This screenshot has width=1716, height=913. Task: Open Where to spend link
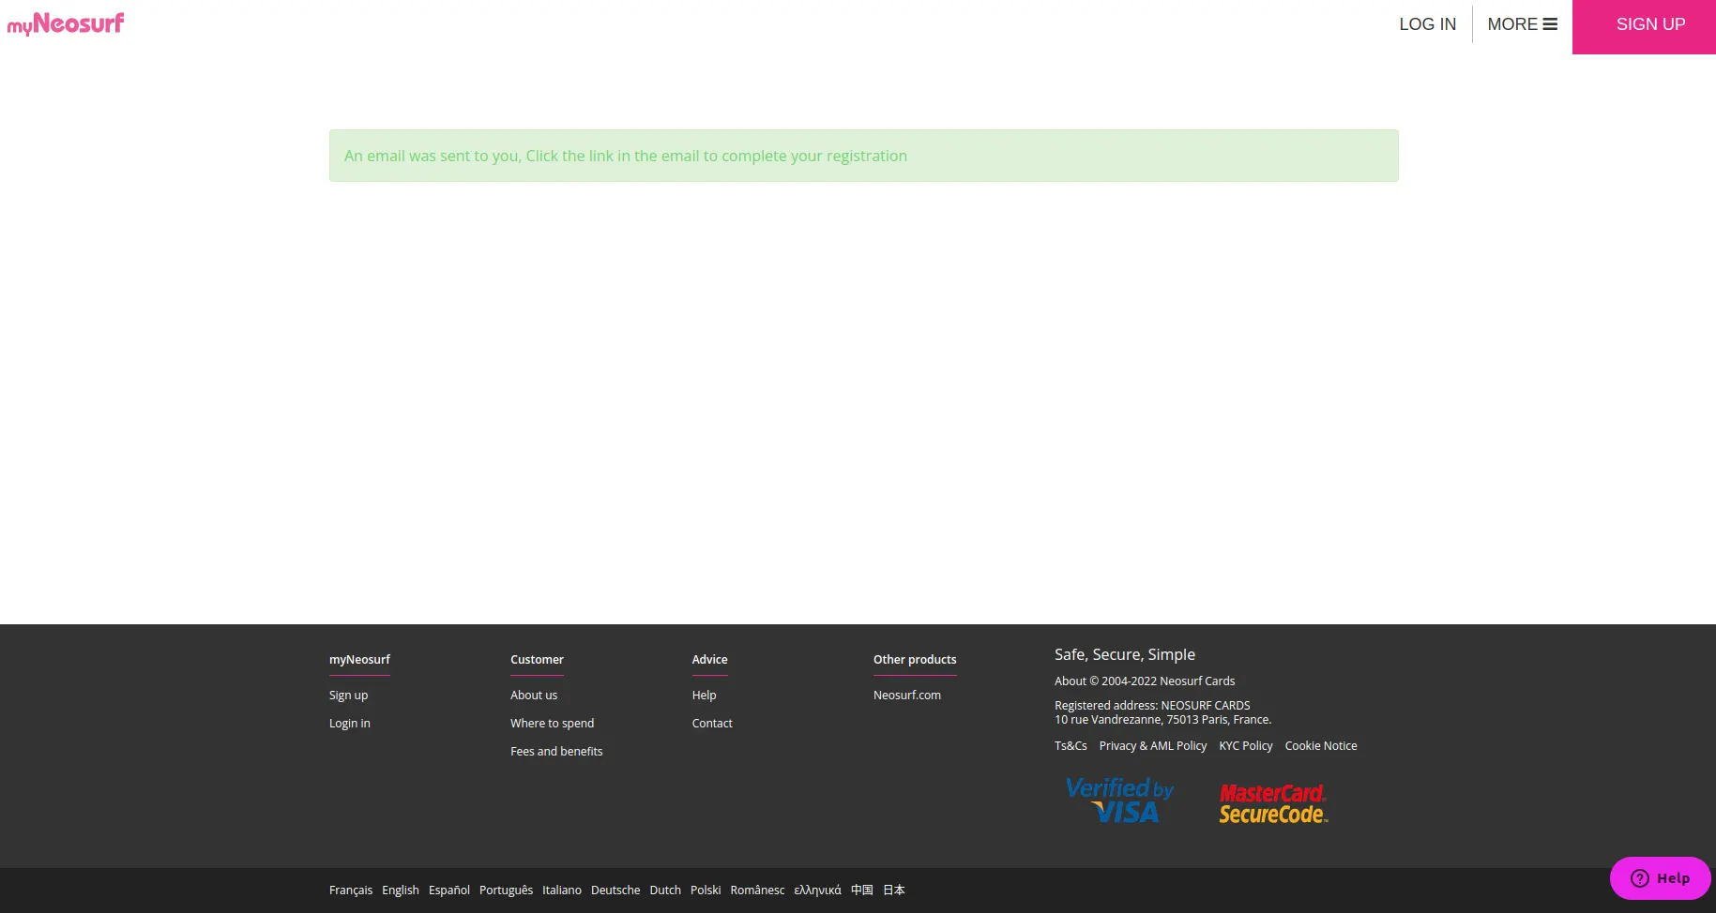(552, 724)
